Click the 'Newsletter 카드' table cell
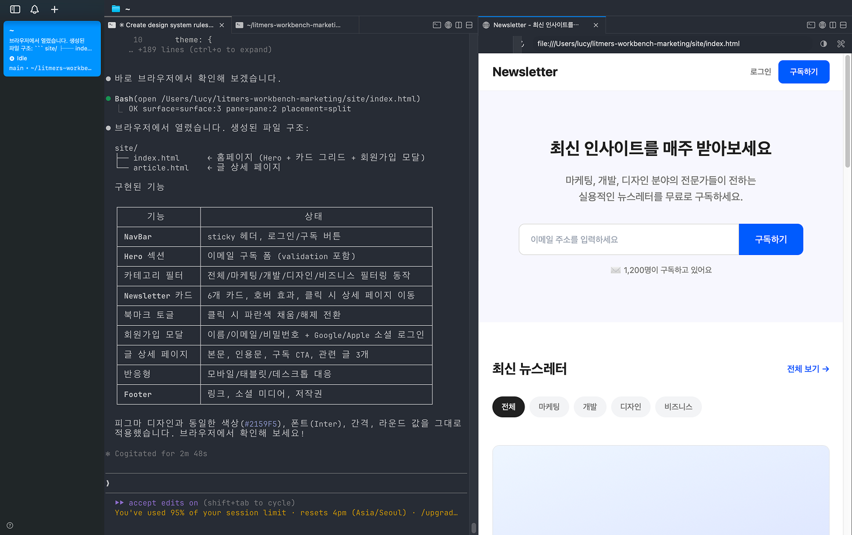 159,296
